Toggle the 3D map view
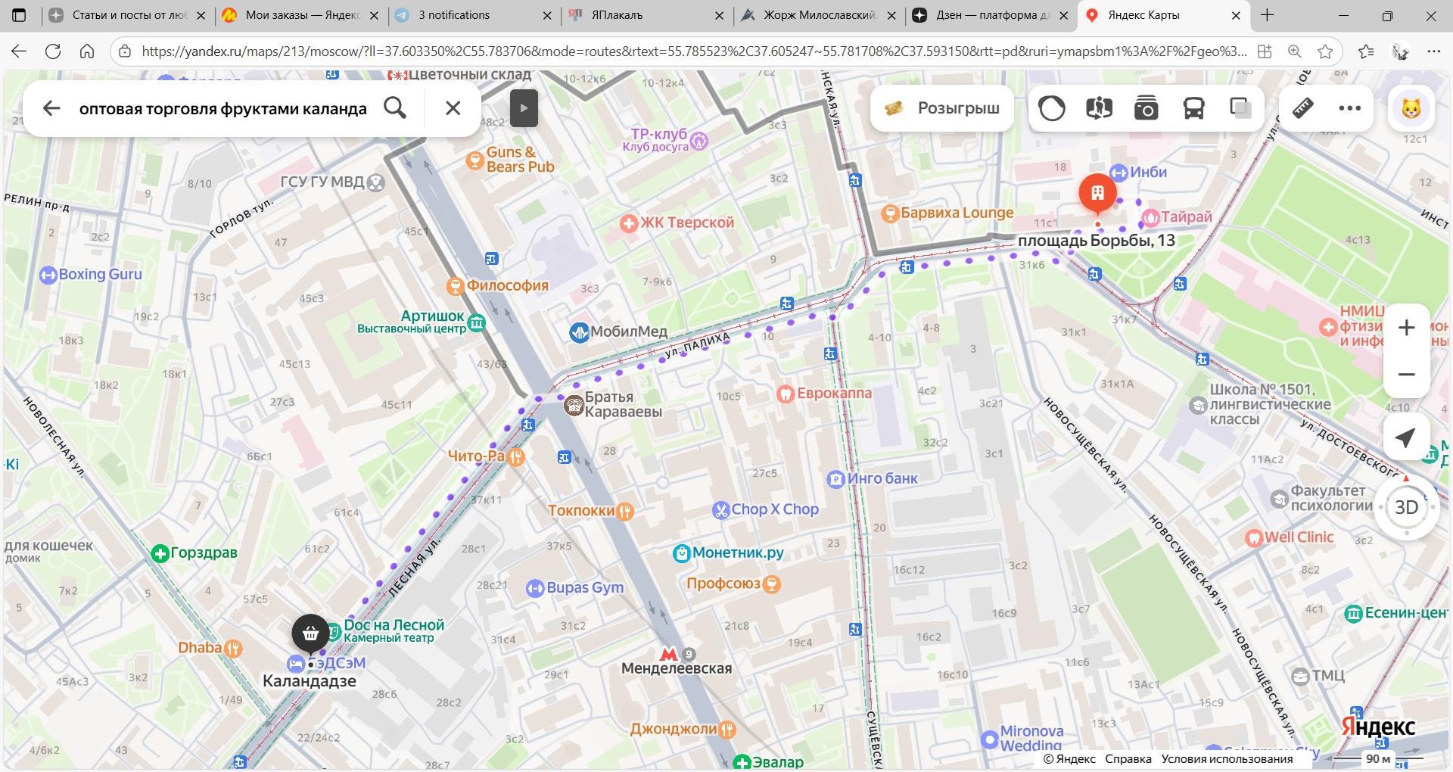 coord(1406,507)
